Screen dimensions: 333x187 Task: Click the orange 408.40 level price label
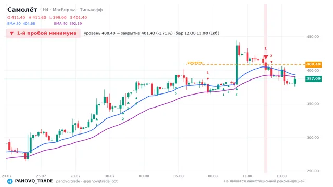[313, 64]
